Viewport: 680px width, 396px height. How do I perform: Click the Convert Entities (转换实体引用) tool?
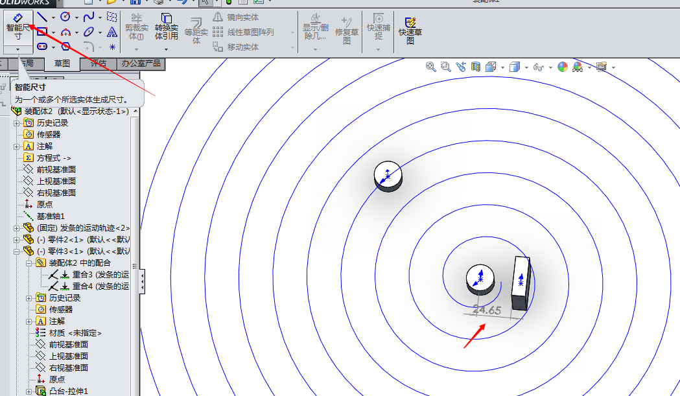(x=167, y=26)
